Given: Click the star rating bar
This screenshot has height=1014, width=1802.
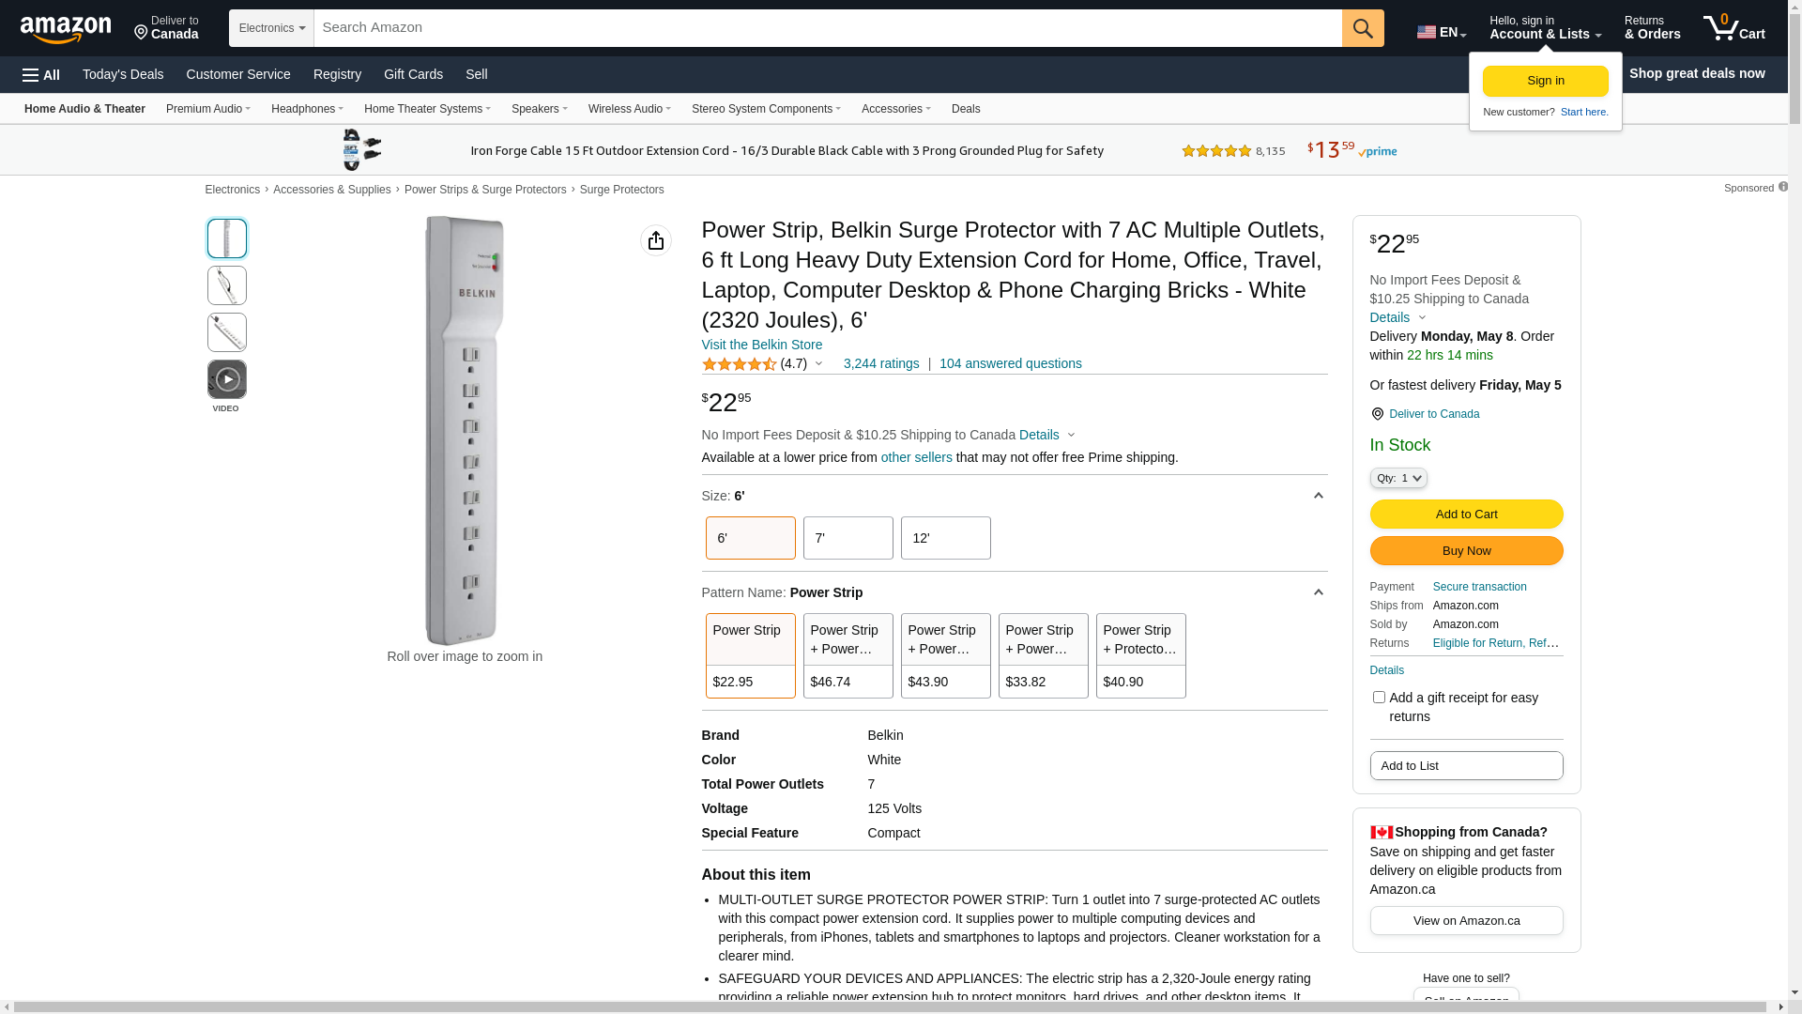Looking at the screenshot, I should point(739,364).
